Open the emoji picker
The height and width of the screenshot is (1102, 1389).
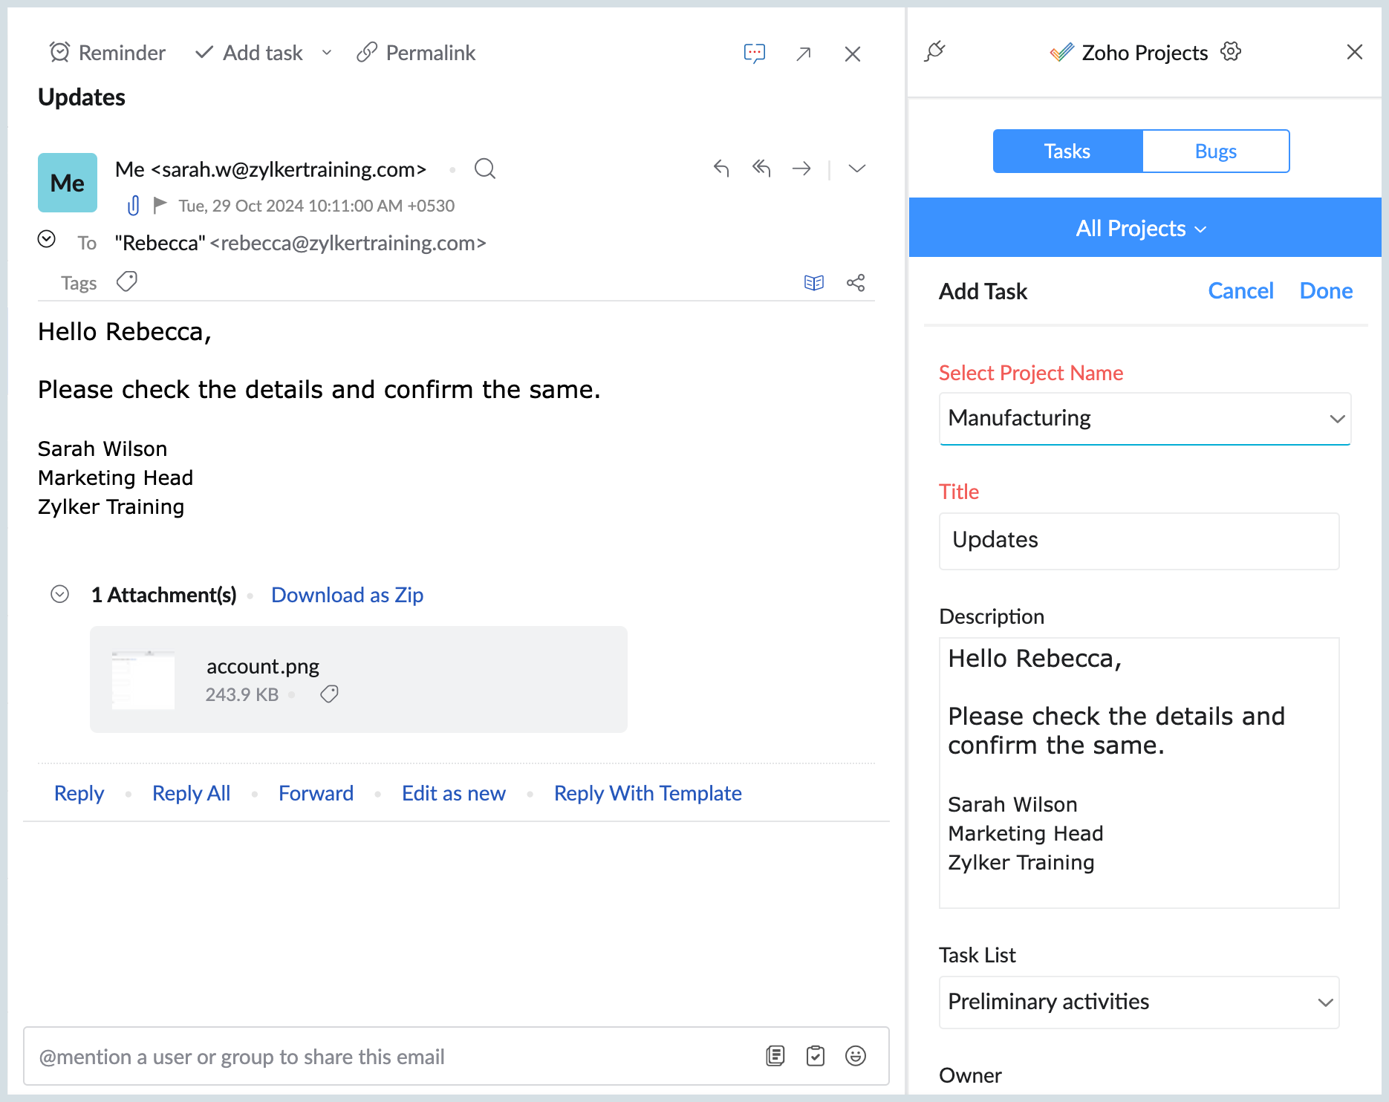pyautogui.click(x=856, y=1056)
